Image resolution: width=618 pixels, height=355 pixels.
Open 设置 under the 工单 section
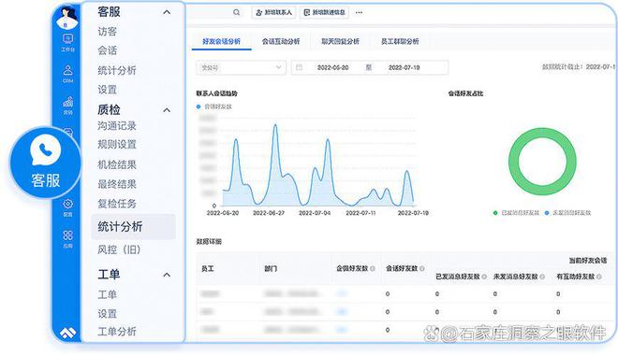[107, 314]
